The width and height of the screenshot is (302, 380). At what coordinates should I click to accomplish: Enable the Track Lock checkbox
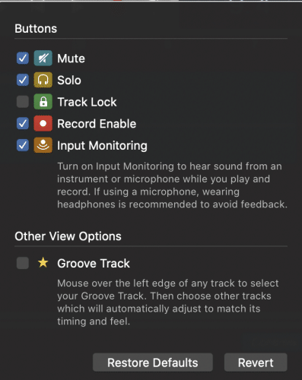point(23,102)
